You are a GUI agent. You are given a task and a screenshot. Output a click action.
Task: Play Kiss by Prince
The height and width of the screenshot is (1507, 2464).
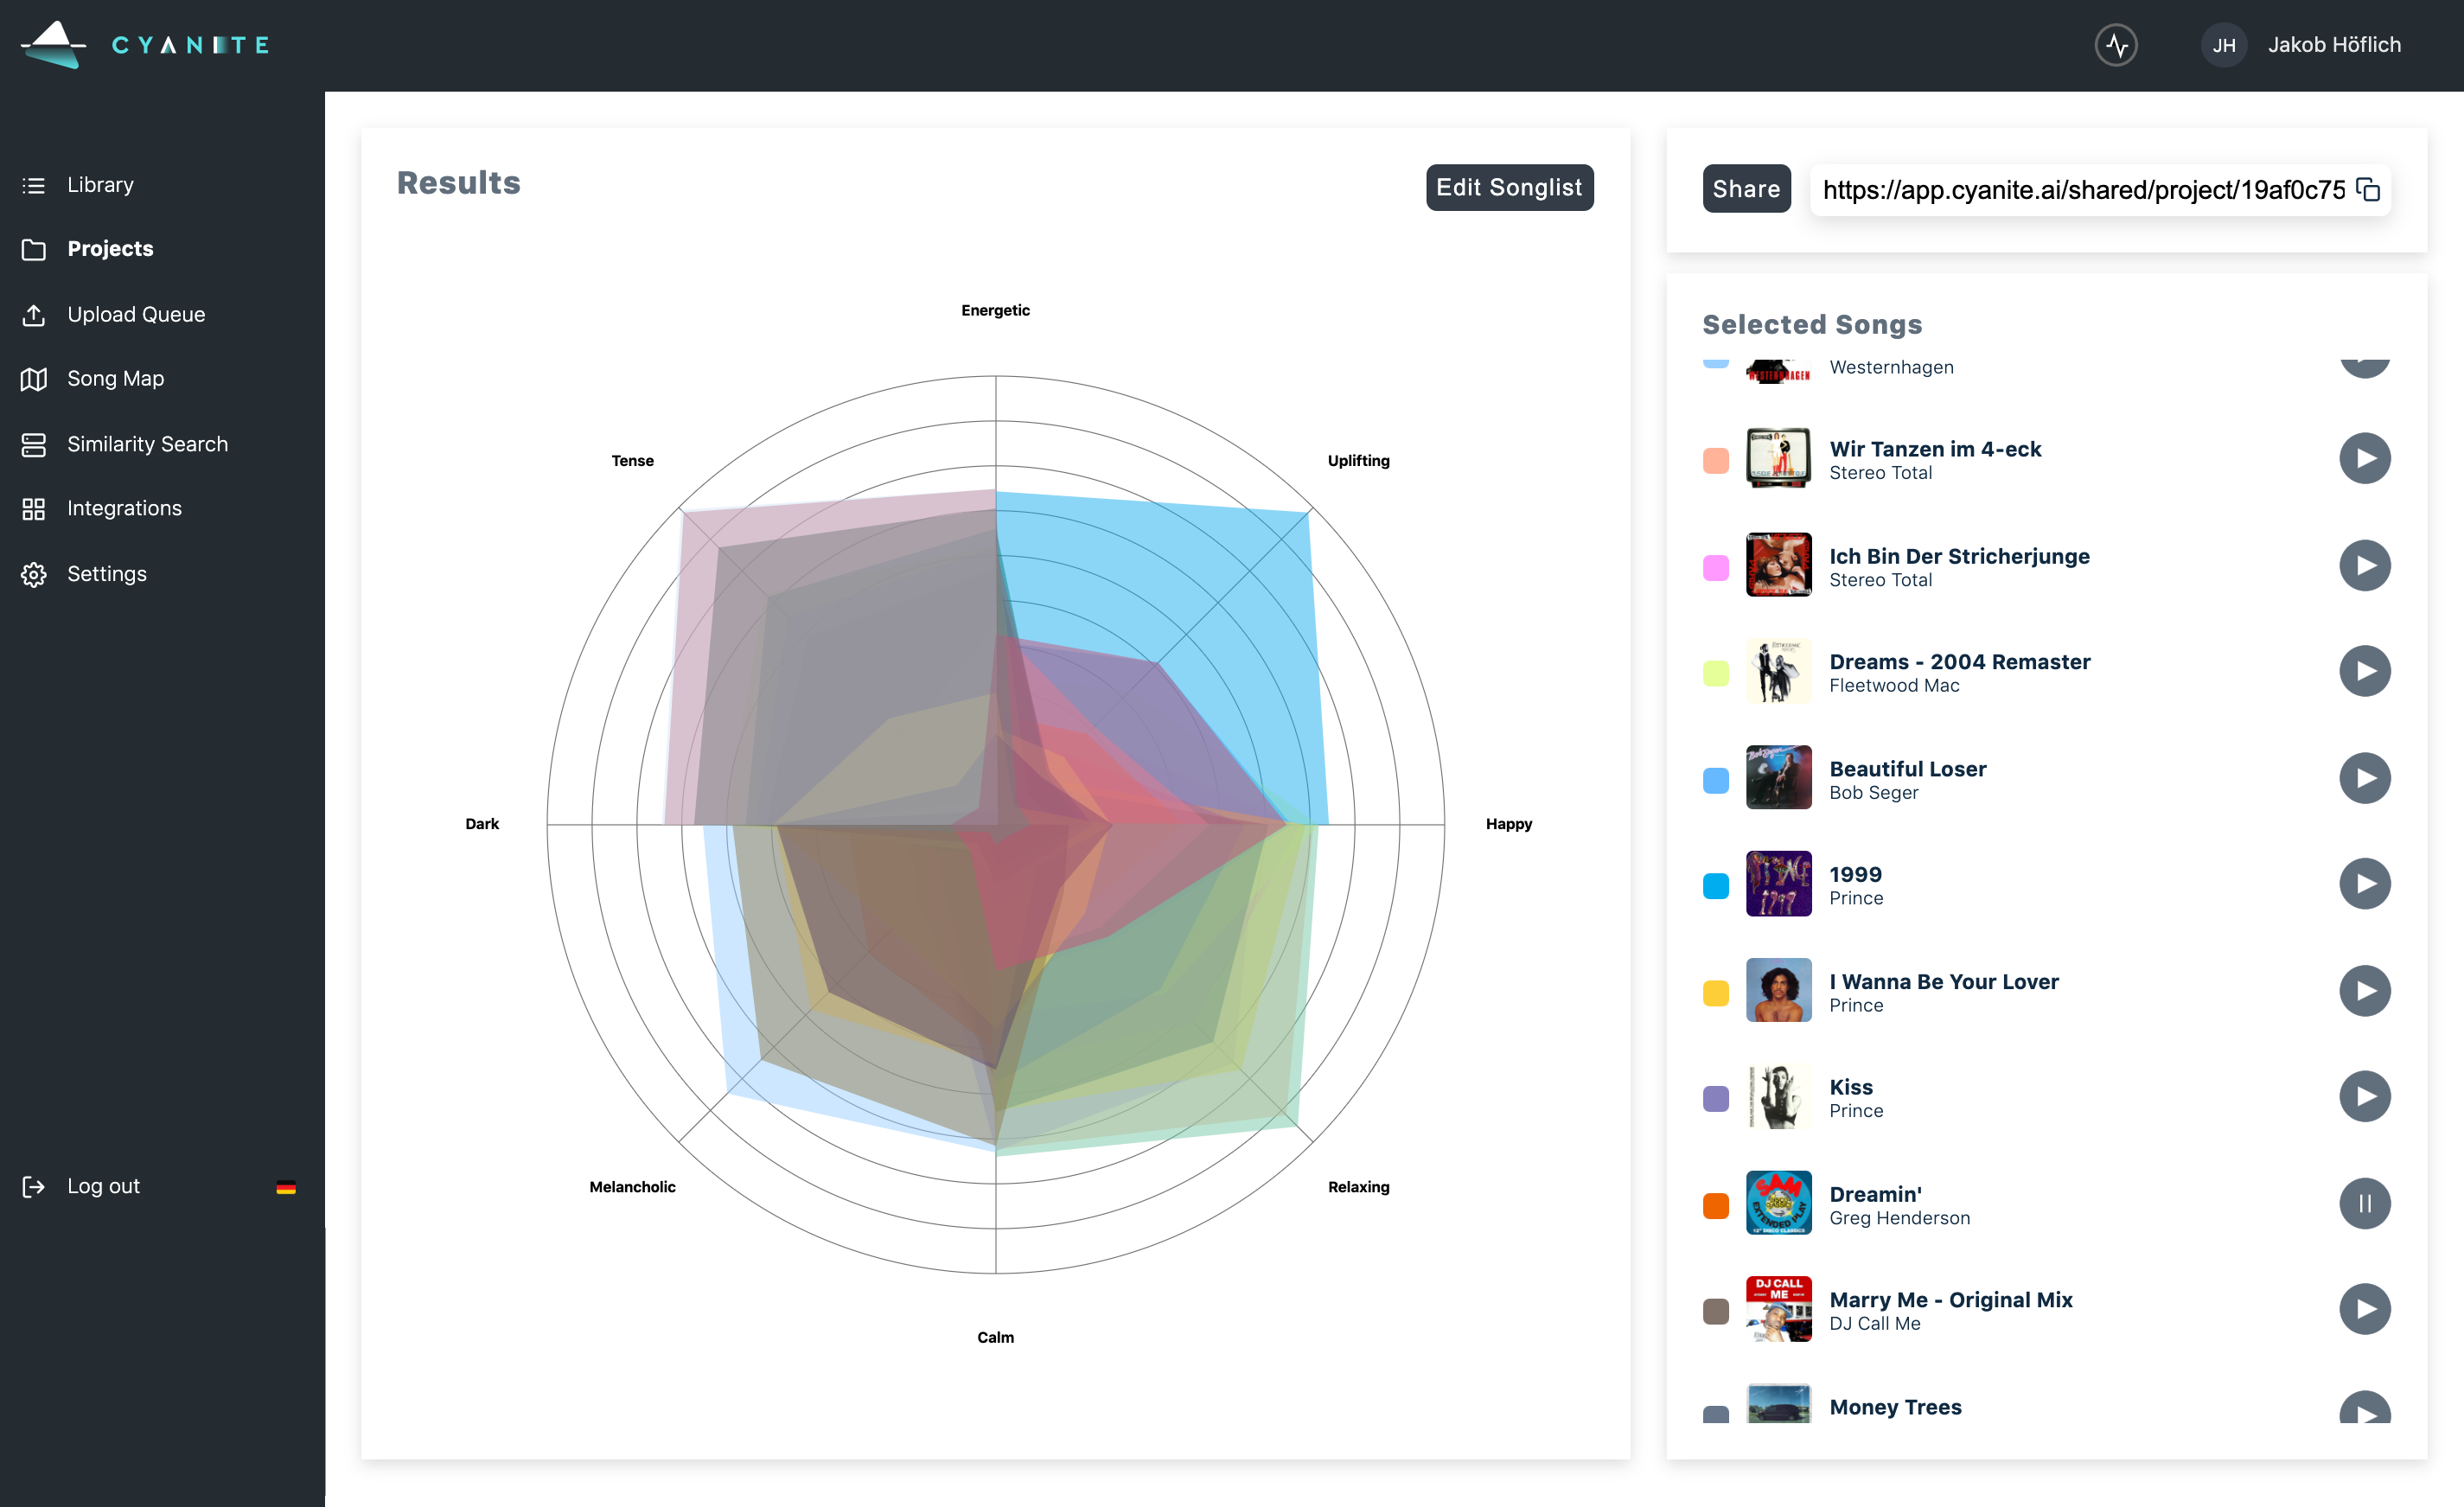point(2364,1097)
